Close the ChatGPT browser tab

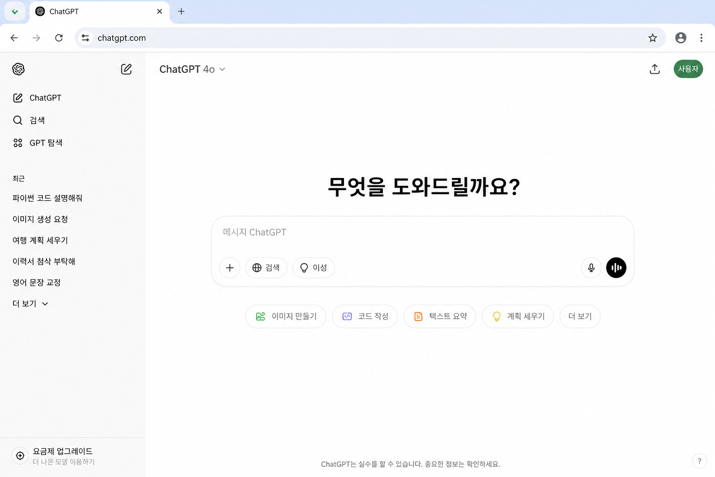[x=160, y=11]
